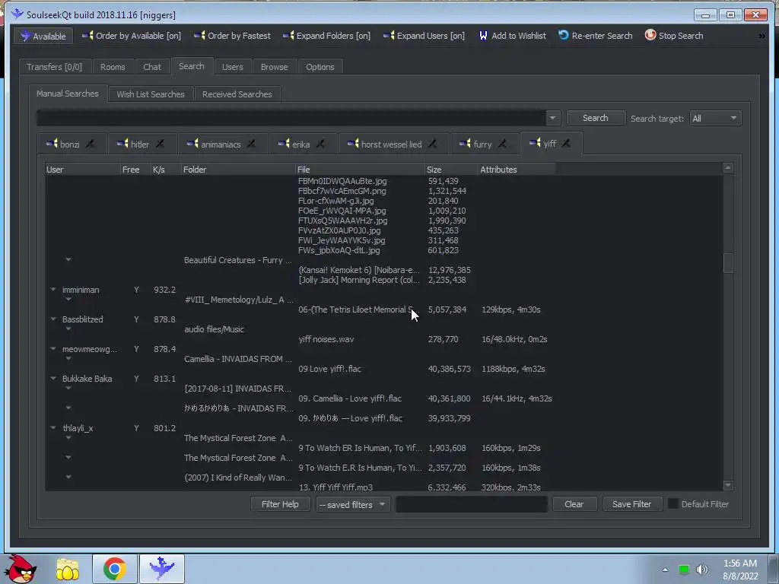The image size is (779, 584).
Task: Sort results by Attributes column header
Action: click(x=517, y=170)
